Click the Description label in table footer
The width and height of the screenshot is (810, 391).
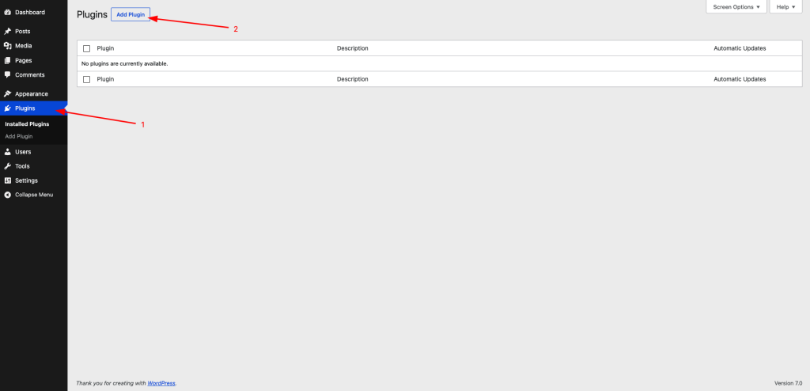(x=352, y=79)
